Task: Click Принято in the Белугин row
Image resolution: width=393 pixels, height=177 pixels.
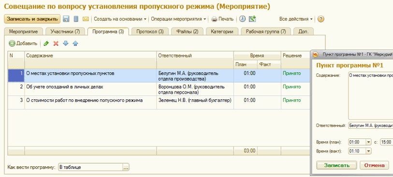Action: tap(292, 73)
